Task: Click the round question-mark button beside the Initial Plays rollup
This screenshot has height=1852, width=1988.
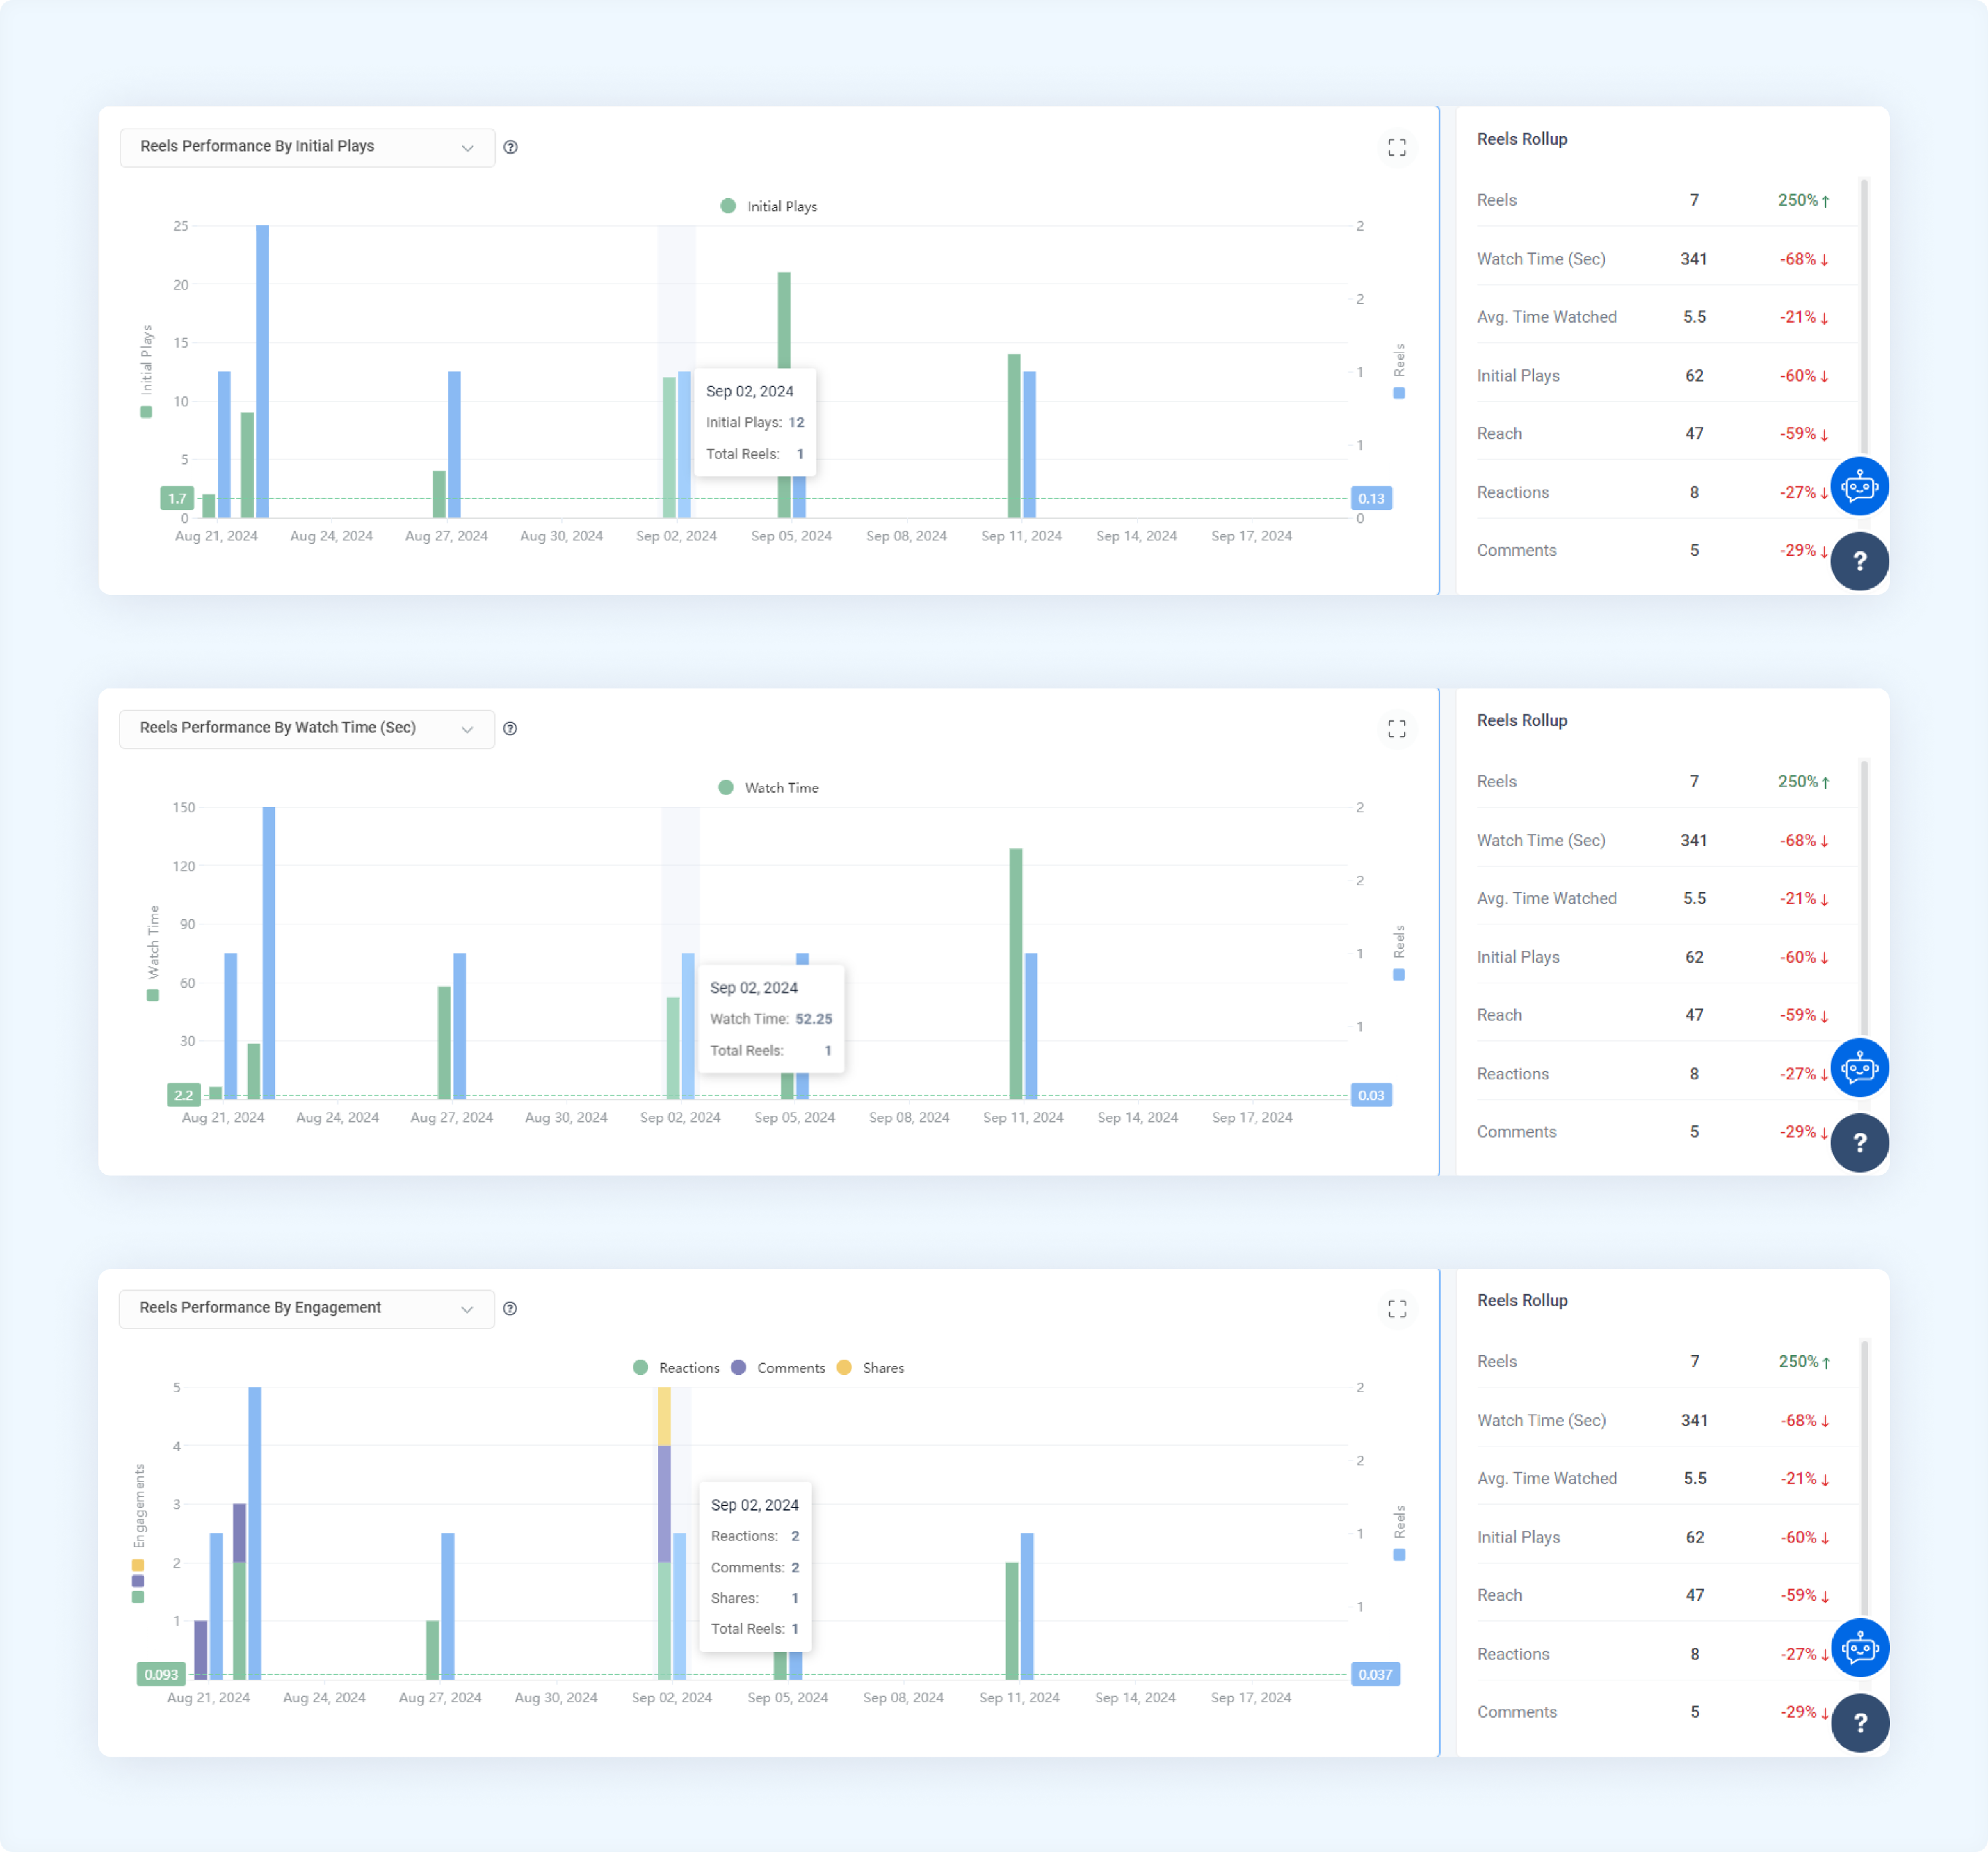Action: point(1859,561)
